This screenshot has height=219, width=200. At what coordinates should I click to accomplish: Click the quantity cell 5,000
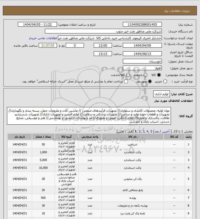(43, 160)
